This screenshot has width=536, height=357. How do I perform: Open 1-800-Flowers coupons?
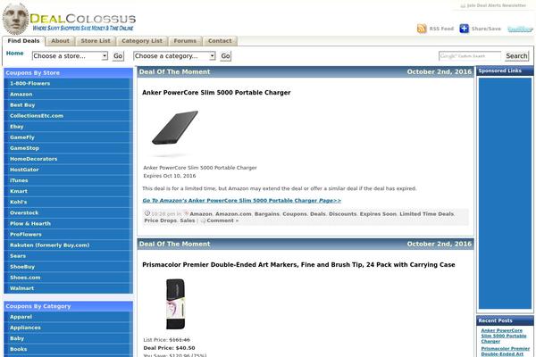[69, 83]
